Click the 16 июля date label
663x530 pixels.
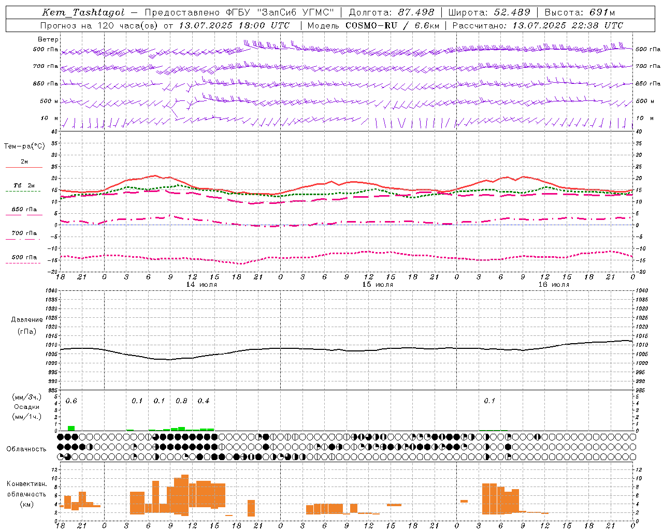tap(554, 285)
